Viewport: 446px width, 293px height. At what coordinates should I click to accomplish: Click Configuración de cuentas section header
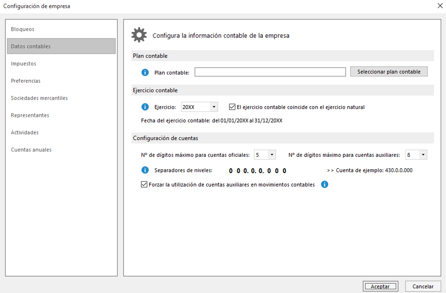click(x=282, y=138)
